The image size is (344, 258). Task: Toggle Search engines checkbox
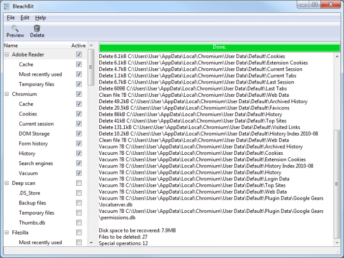click(x=79, y=163)
